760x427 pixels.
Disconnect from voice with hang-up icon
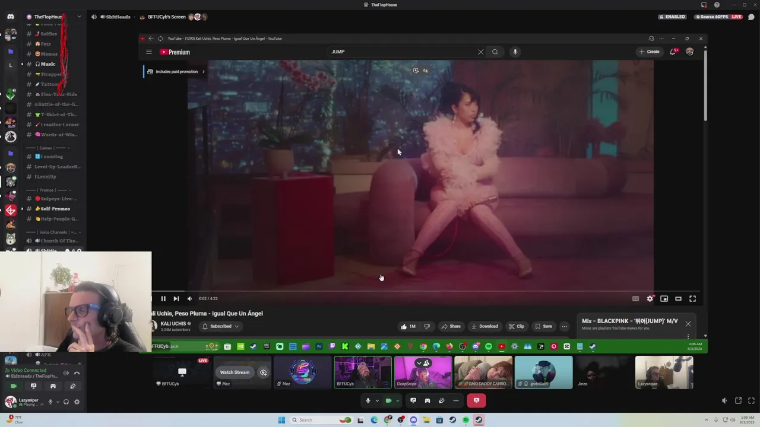click(77, 373)
